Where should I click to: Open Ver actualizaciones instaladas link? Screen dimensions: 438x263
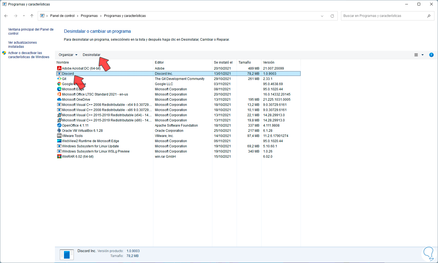click(22, 44)
